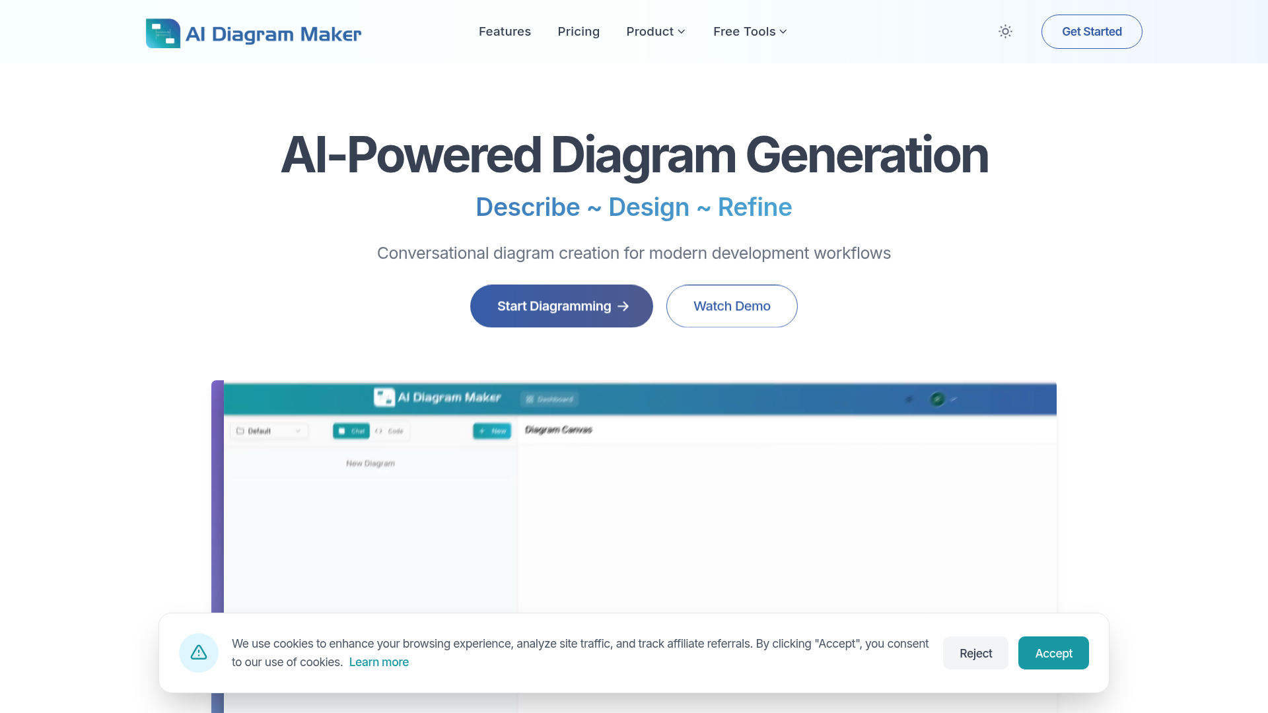The width and height of the screenshot is (1268, 713).
Task: Open the Features nav item
Action: (505, 32)
